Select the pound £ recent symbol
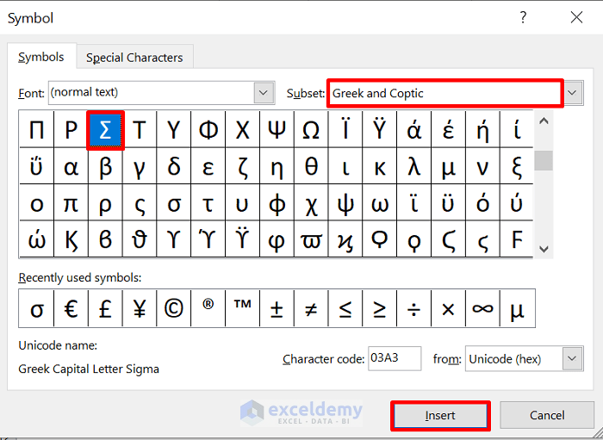603x440 pixels. click(105, 308)
